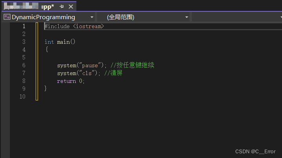This screenshot has width=282, height=158.
Task: Click line number 10 in the gutter
Action: coord(22,97)
